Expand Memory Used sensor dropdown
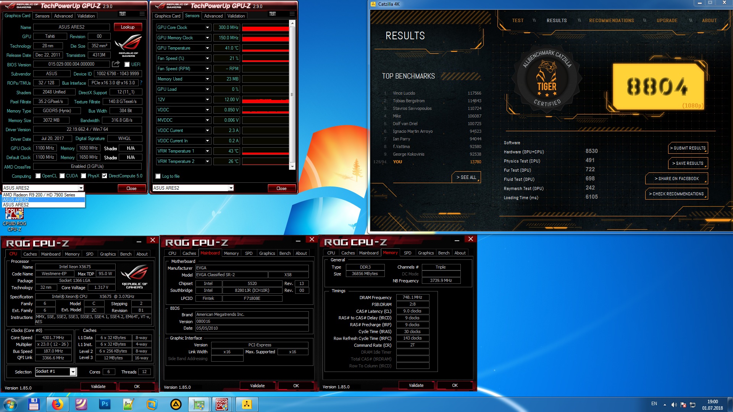733x412 pixels. coord(207,79)
